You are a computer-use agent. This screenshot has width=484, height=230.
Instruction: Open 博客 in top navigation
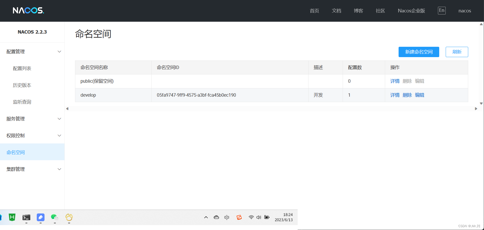(x=358, y=11)
